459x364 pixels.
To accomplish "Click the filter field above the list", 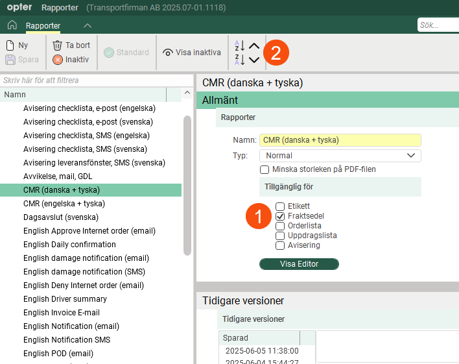I will pyautogui.click(x=96, y=80).
